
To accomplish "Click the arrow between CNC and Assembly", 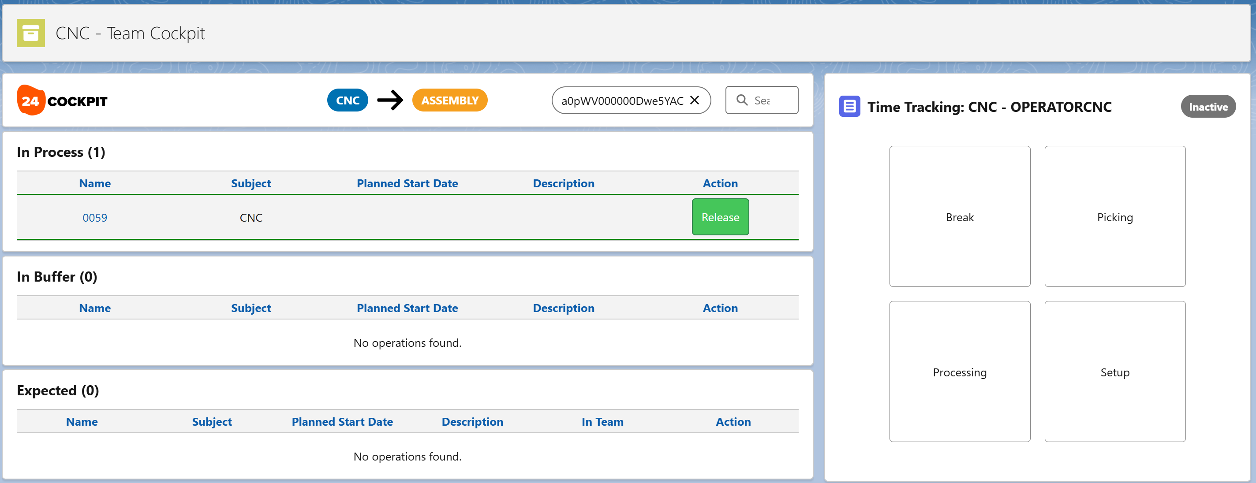I will point(390,100).
